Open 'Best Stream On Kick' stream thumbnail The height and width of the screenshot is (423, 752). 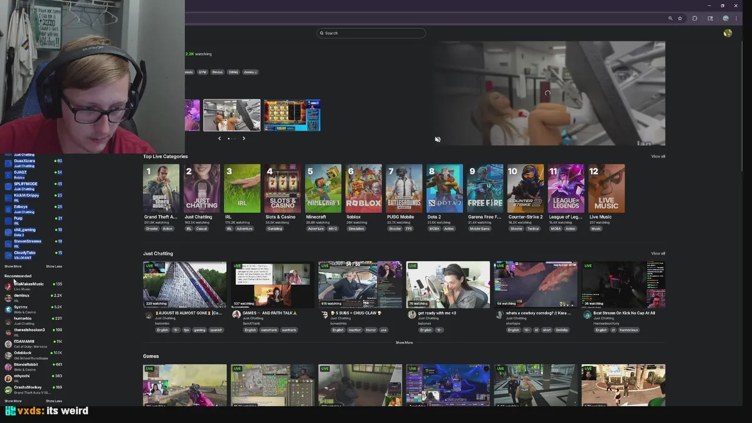623,285
